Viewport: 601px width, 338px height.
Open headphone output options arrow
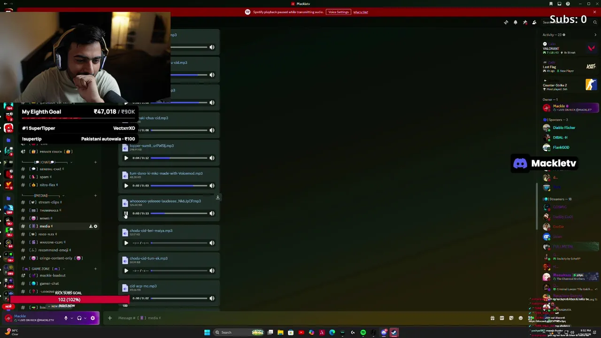pos(85,318)
